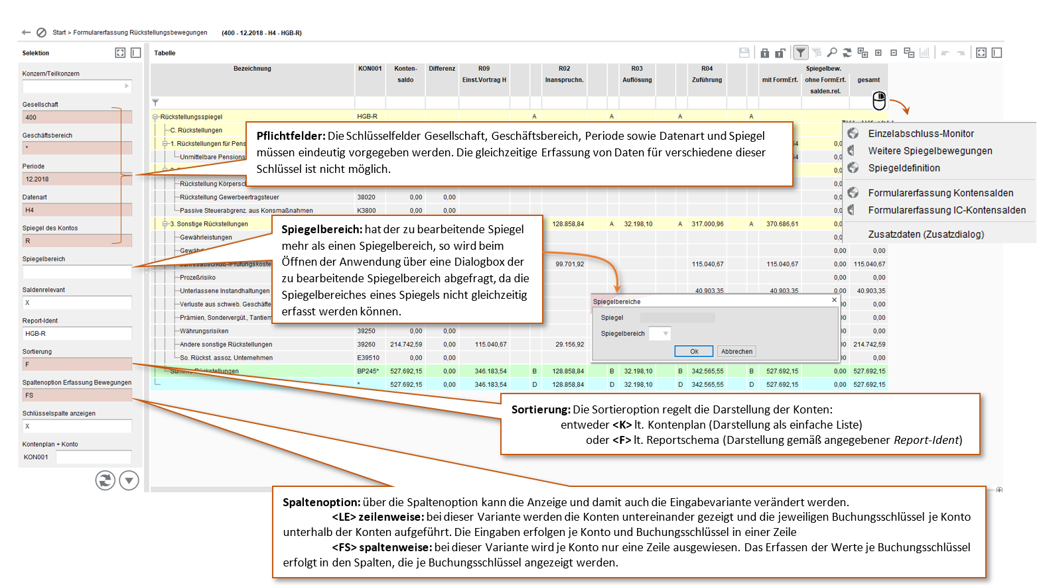The height and width of the screenshot is (585, 1043).
Task: Click the back arrow before the Start breadcrumb
Action: 26,32
